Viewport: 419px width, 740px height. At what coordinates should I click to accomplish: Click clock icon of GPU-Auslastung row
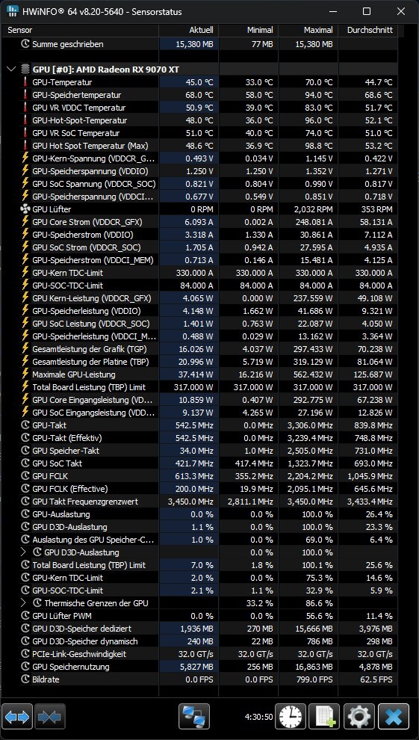25,514
